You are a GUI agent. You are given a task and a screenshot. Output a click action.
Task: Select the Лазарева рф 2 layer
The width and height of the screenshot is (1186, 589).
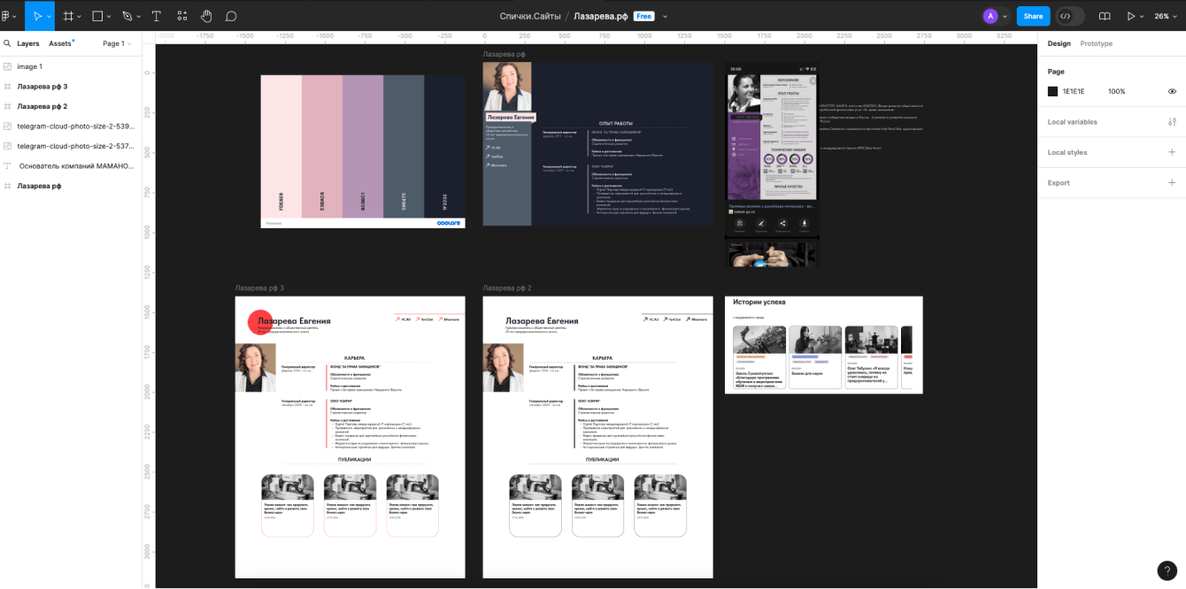coord(71,106)
